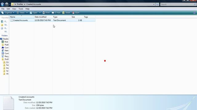Click Date created value 12/20/2010 7:42 PM
This screenshot has height=110, width=197.
pos(44,108)
